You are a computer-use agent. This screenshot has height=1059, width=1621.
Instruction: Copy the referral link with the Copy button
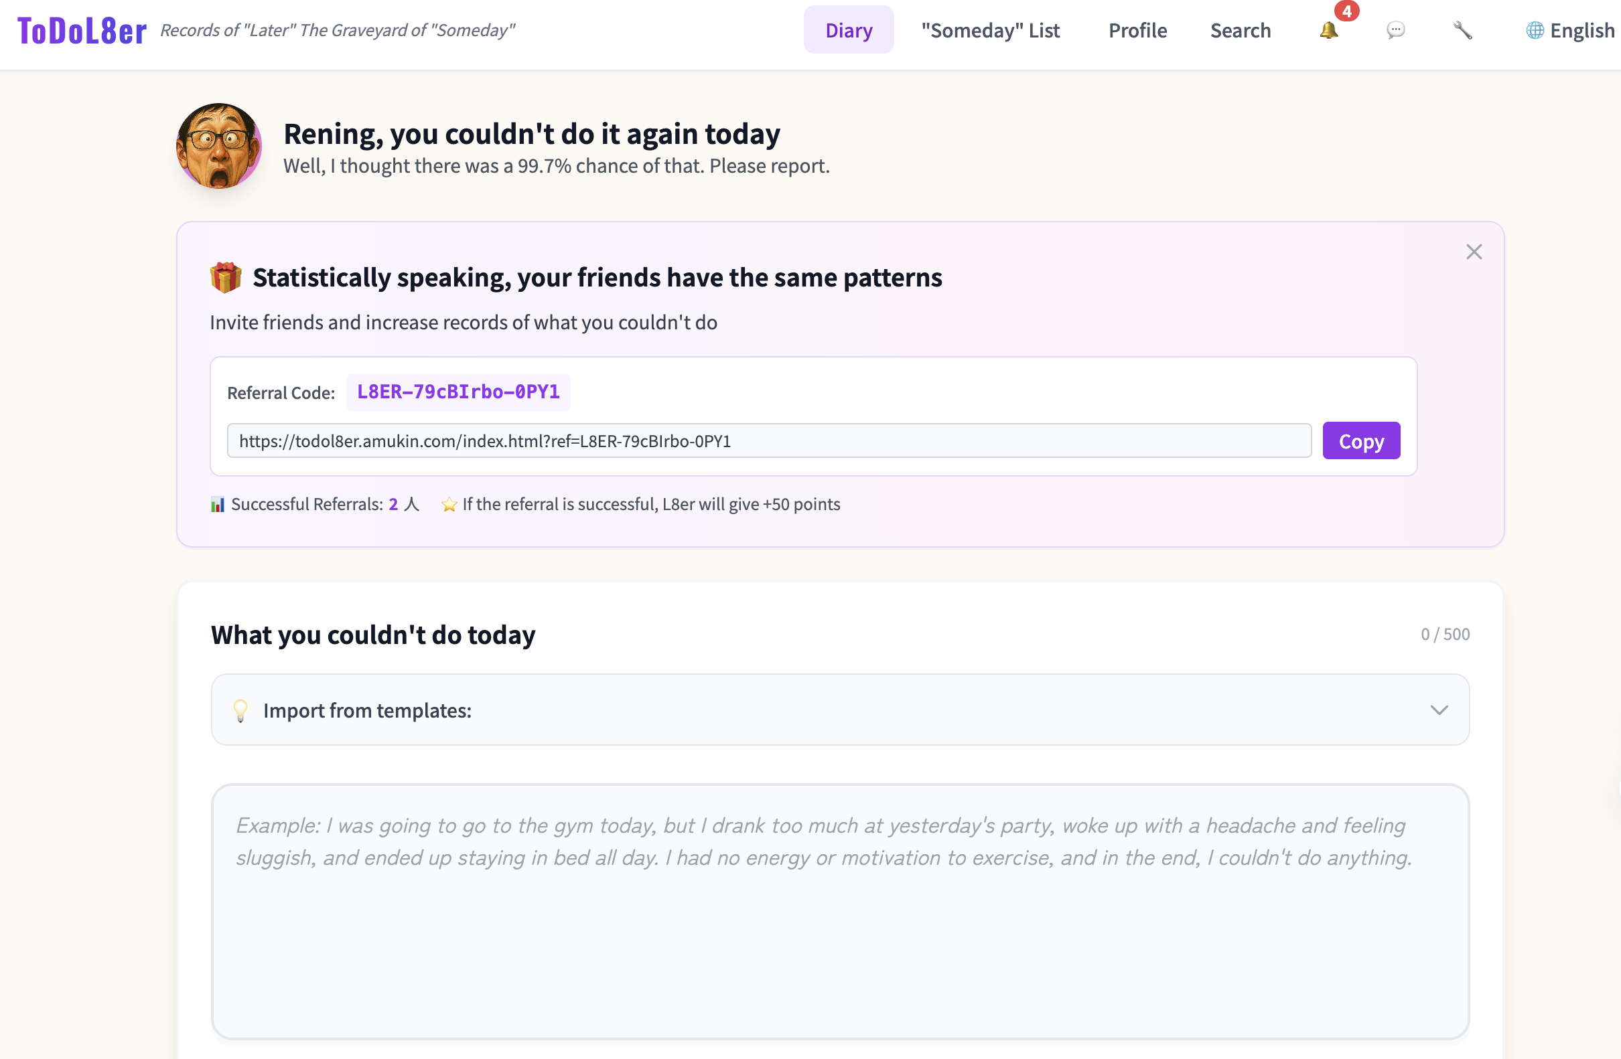[x=1361, y=440]
